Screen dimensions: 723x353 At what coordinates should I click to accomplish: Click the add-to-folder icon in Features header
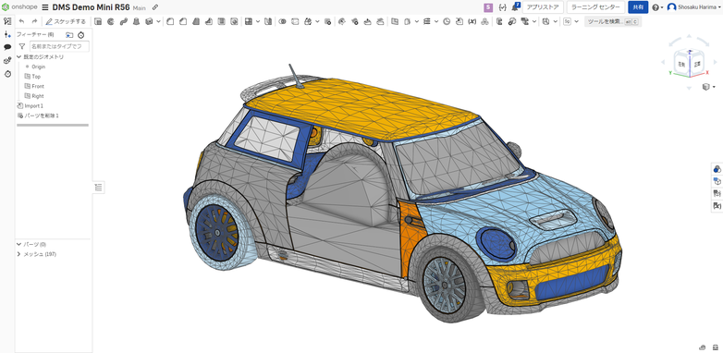69,34
